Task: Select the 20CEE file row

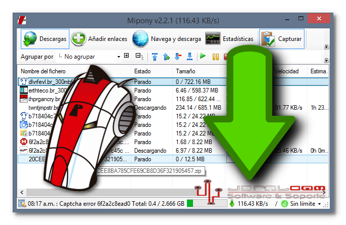Action: pyautogui.click(x=173, y=159)
